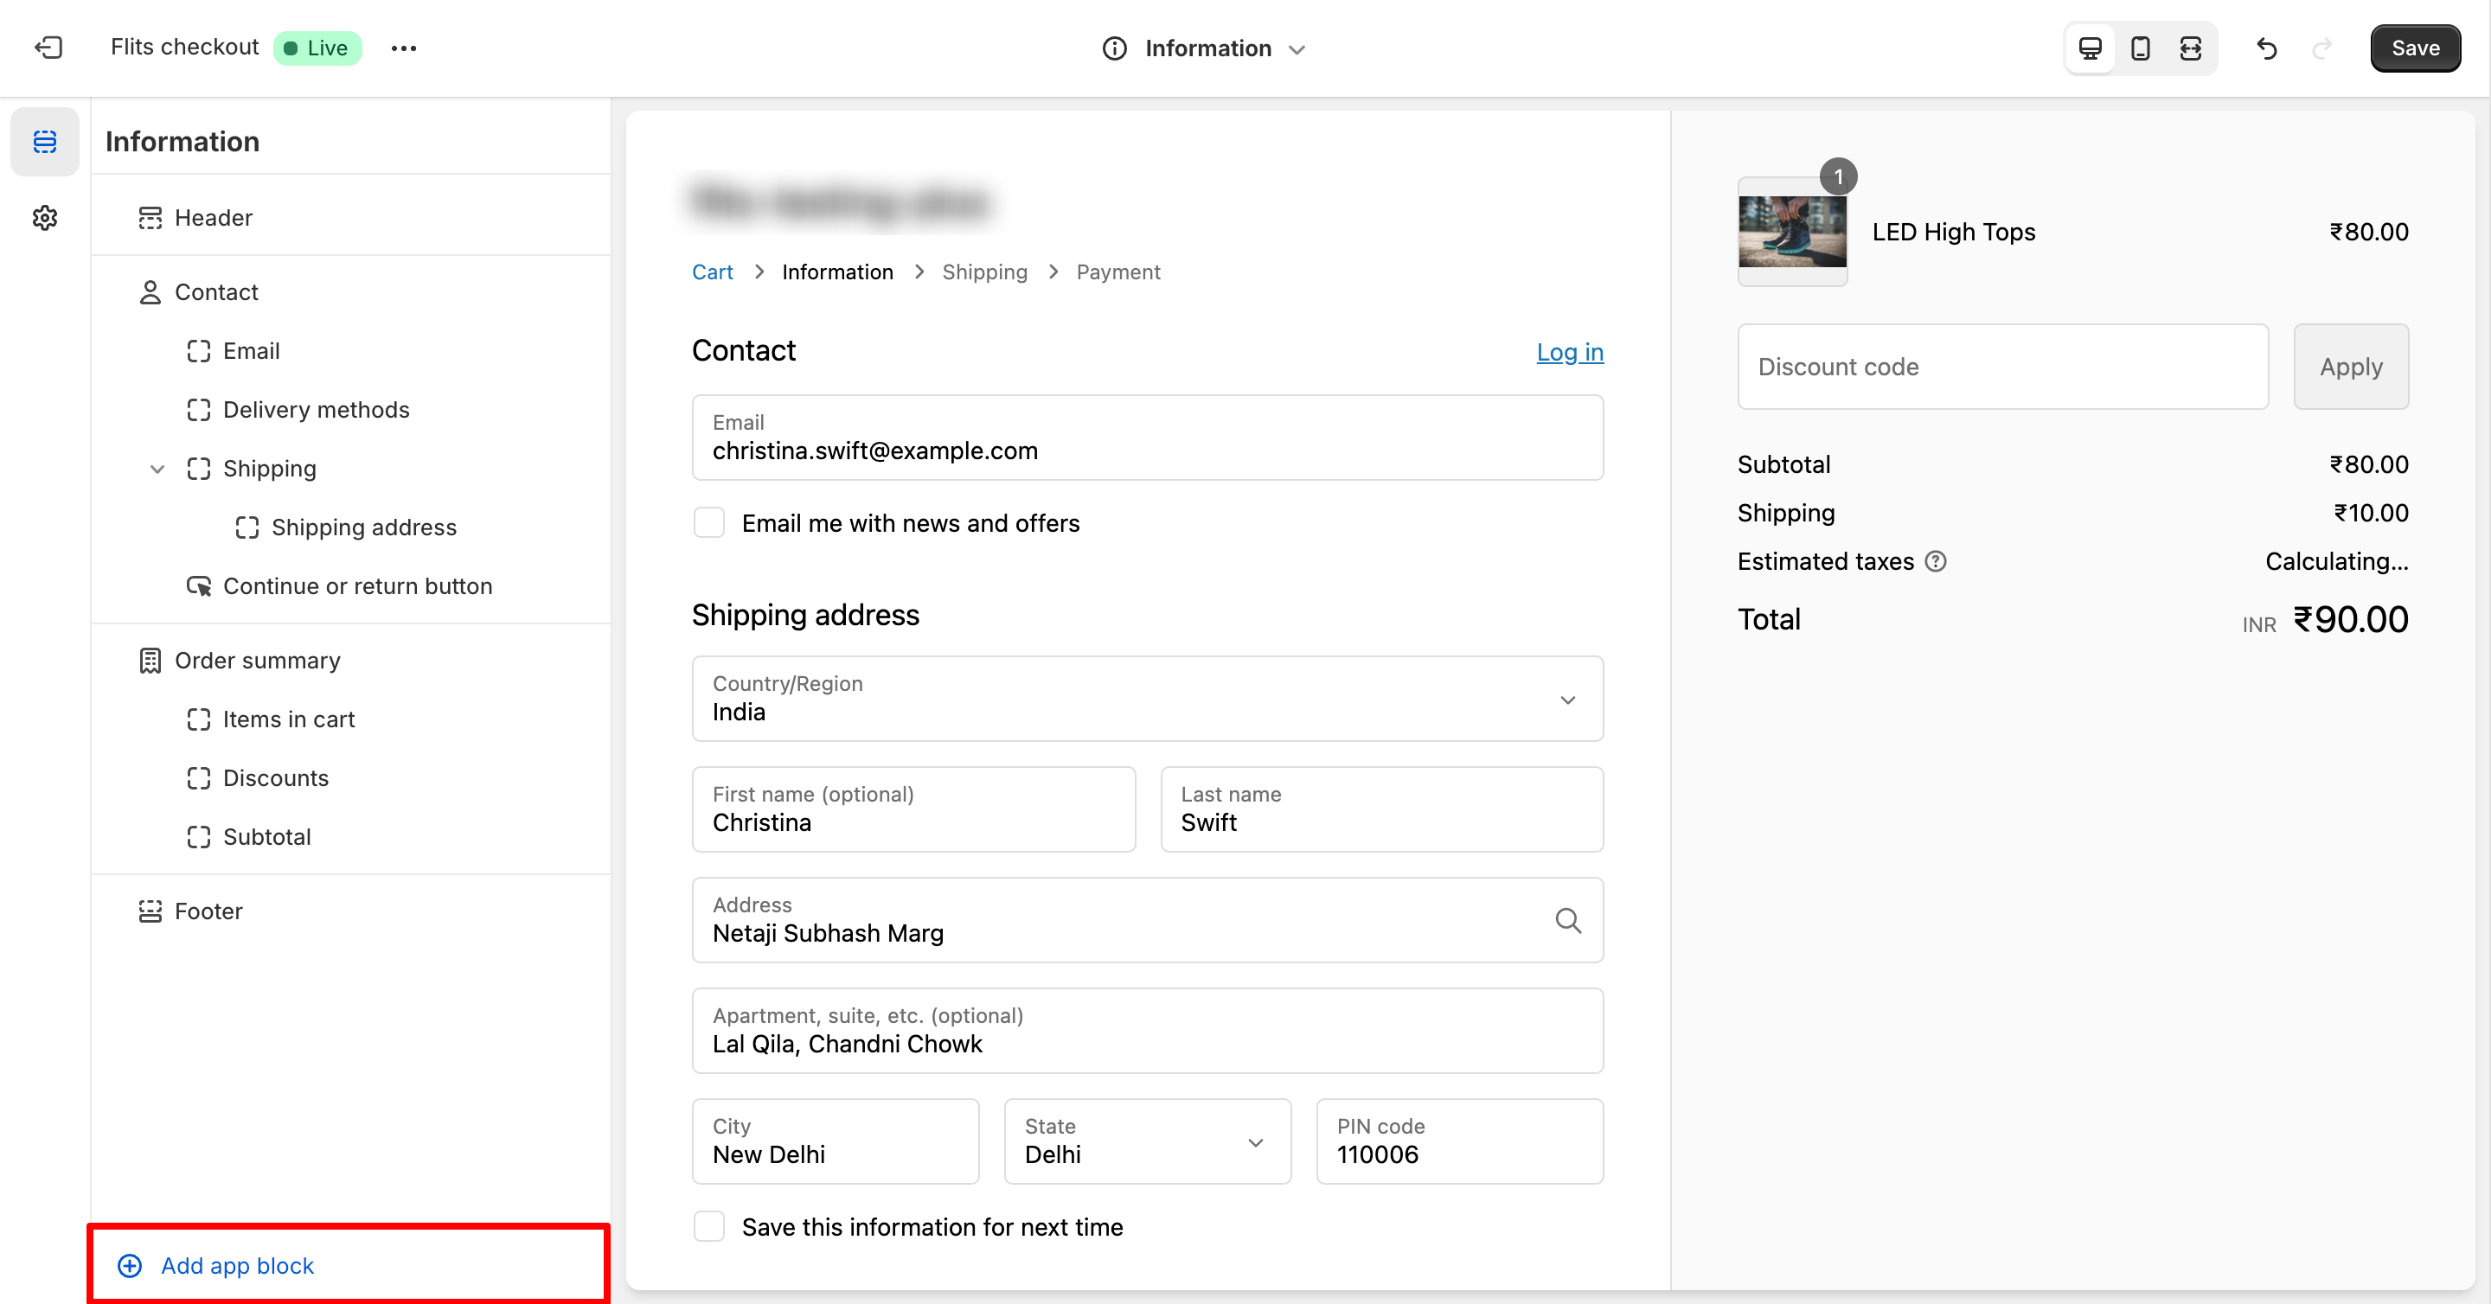This screenshot has height=1304, width=2491.
Task: Click the address search magnifier icon
Action: pos(1567,919)
